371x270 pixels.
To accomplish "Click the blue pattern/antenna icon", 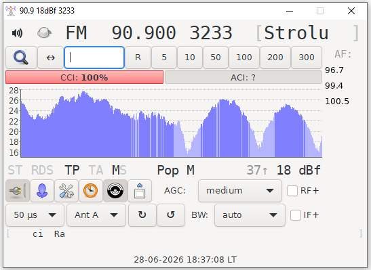I will [x=42, y=191].
